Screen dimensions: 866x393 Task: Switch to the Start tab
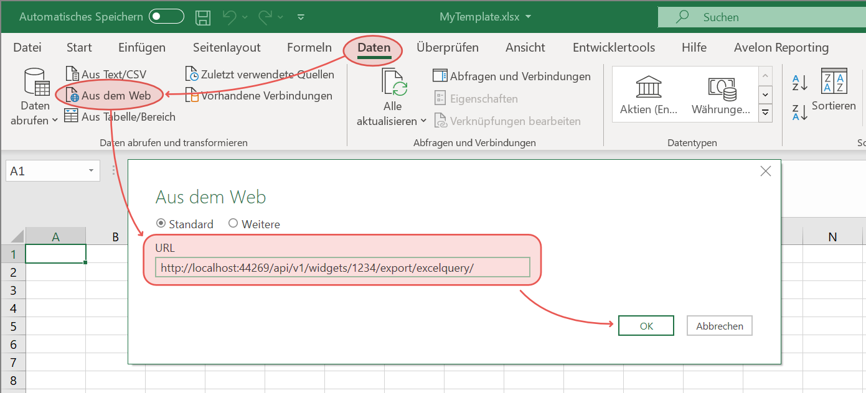pyautogui.click(x=79, y=47)
